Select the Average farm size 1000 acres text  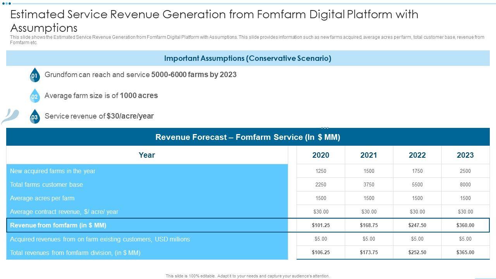101,95
